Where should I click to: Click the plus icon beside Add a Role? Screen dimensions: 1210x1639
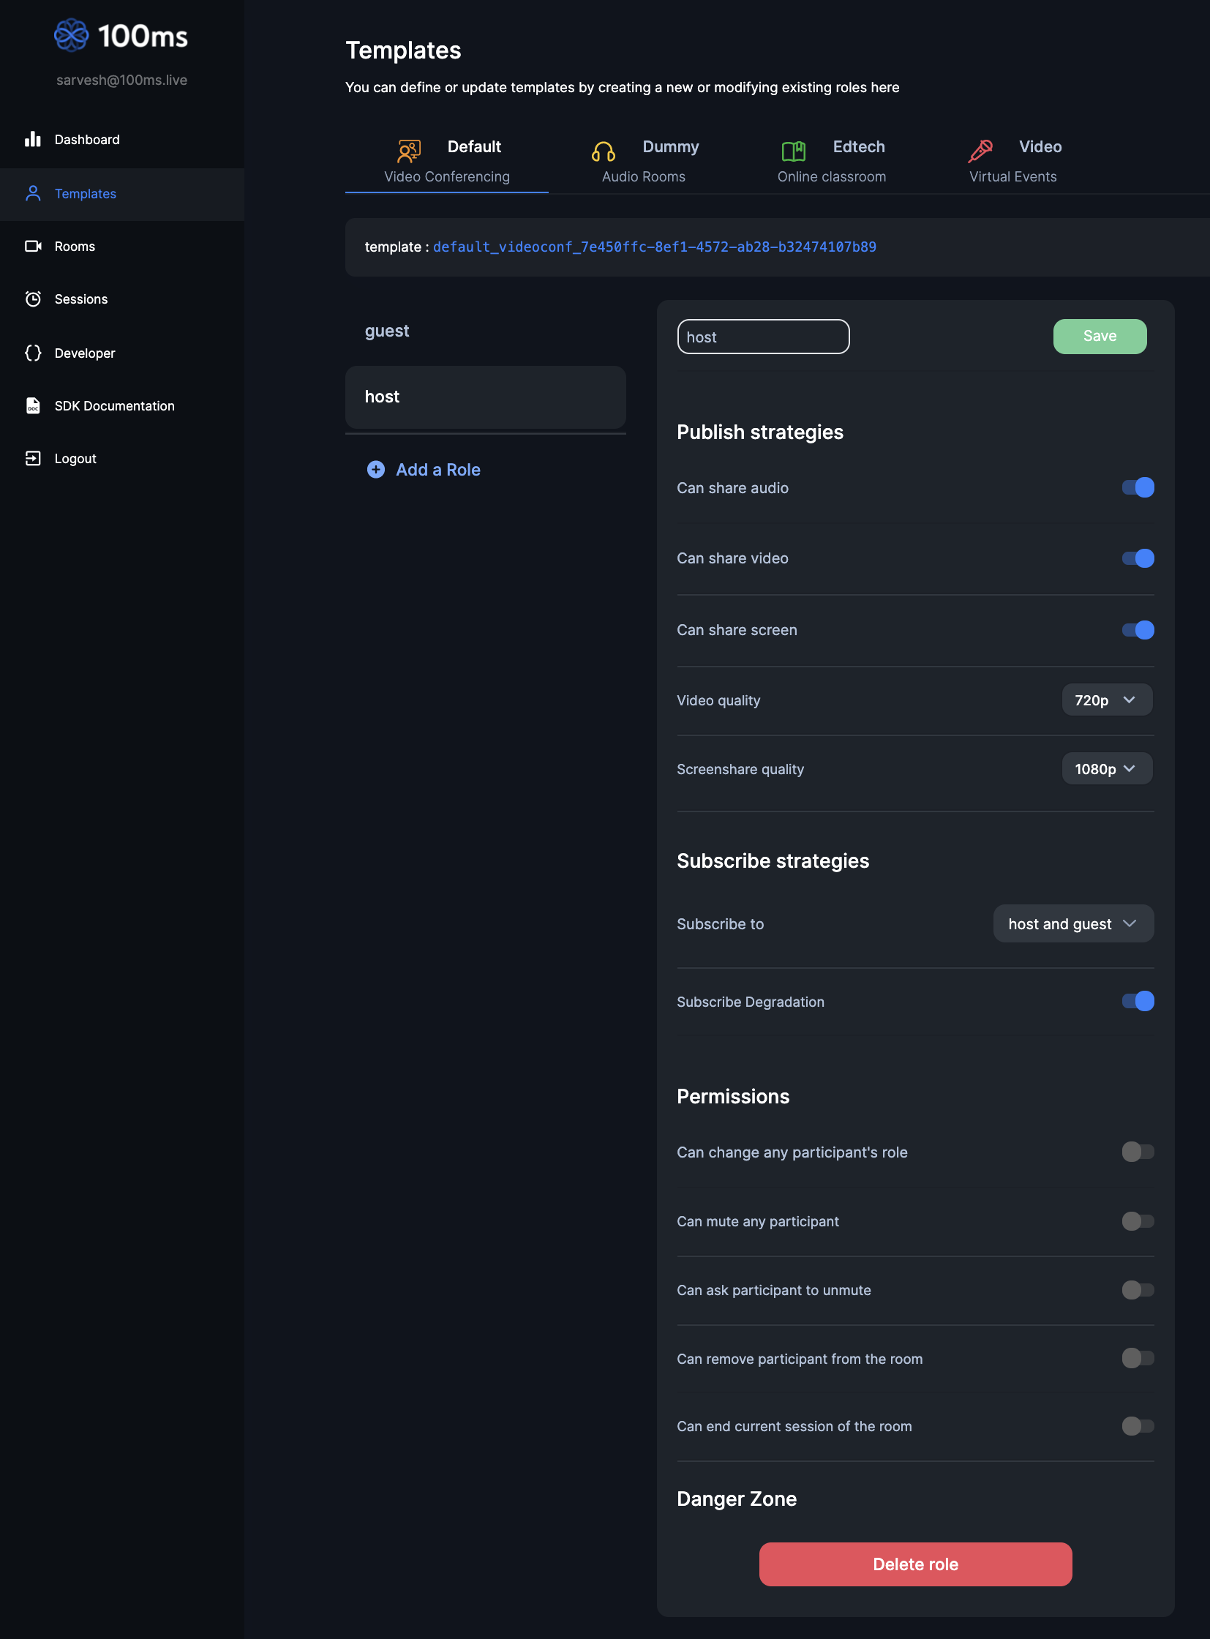tap(376, 470)
